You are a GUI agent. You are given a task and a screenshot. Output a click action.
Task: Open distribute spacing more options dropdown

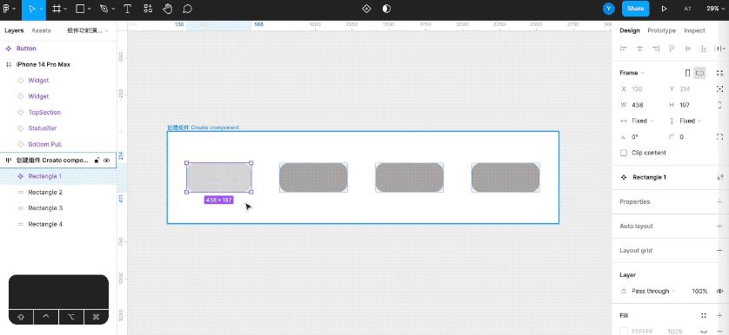pyautogui.click(x=724, y=49)
